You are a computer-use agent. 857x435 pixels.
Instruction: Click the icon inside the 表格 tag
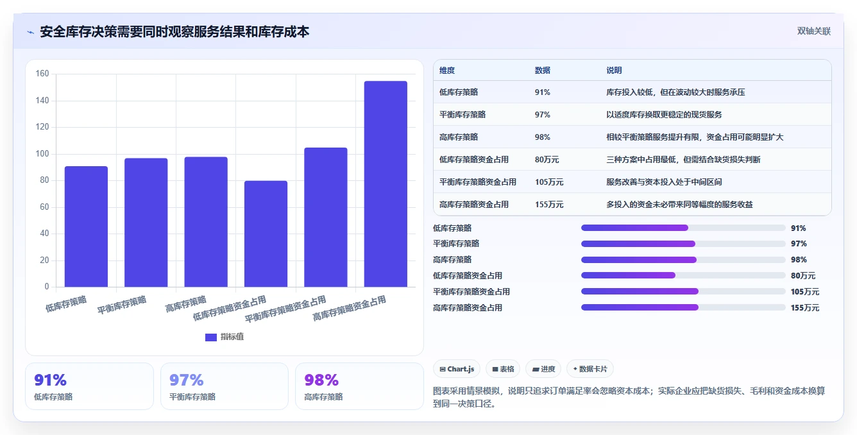pyautogui.click(x=495, y=369)
